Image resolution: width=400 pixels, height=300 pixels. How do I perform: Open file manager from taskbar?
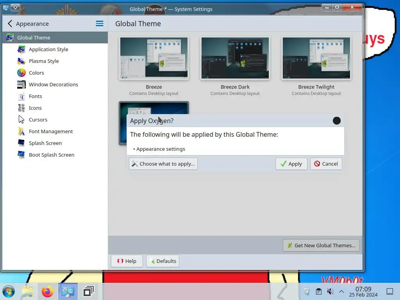pyautogui.click(x=27, y=291)
